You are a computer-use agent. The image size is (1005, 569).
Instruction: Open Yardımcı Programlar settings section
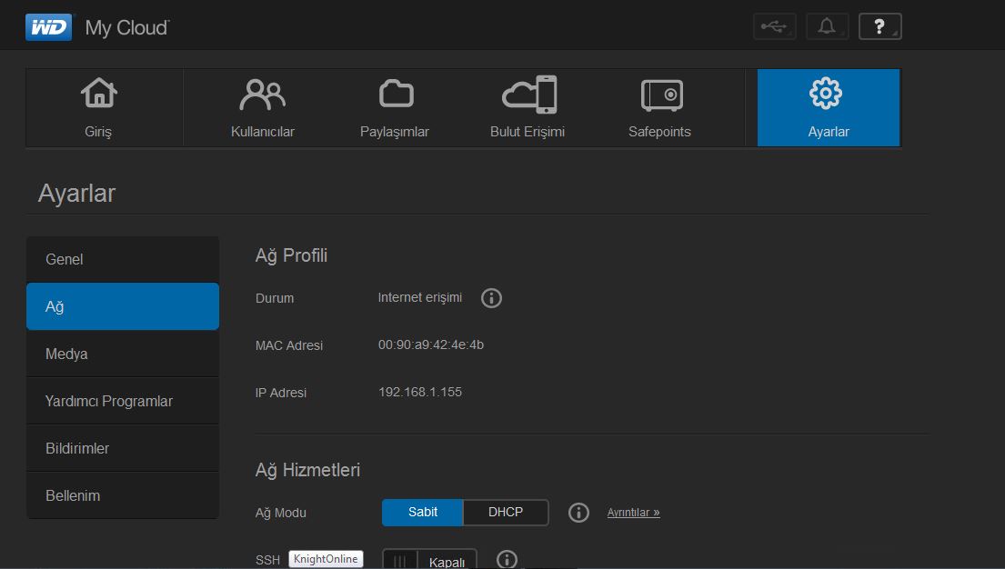pyautogui.click(x=123, y=402)
